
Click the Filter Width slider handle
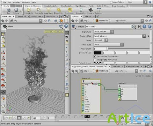(x=108, y=49)
